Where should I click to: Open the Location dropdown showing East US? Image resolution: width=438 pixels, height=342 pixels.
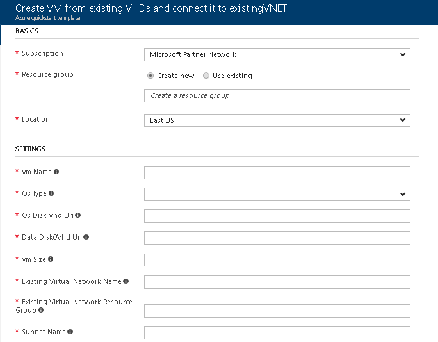point(277,120)
